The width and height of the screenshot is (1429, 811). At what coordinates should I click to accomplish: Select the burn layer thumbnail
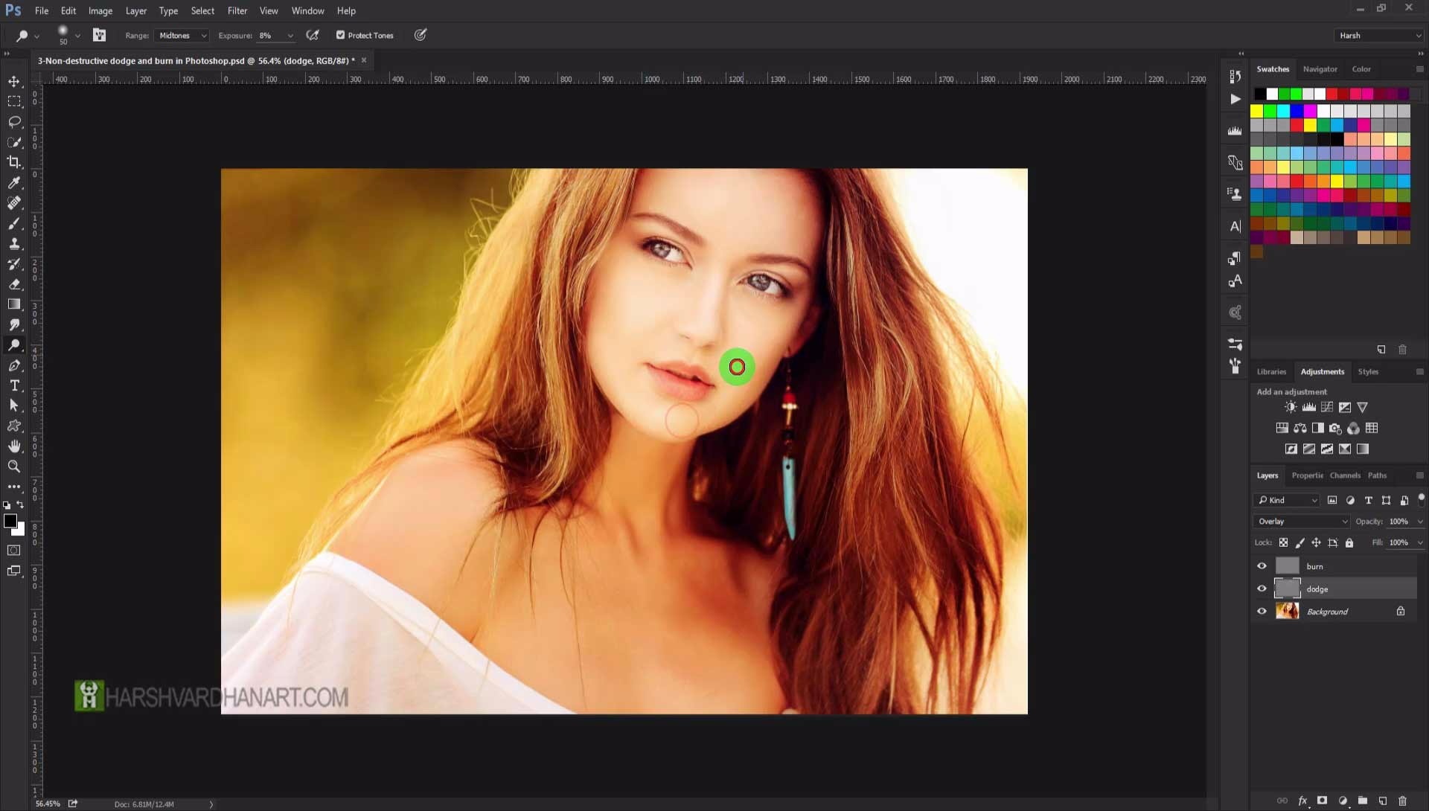[x=1287, y=566]
